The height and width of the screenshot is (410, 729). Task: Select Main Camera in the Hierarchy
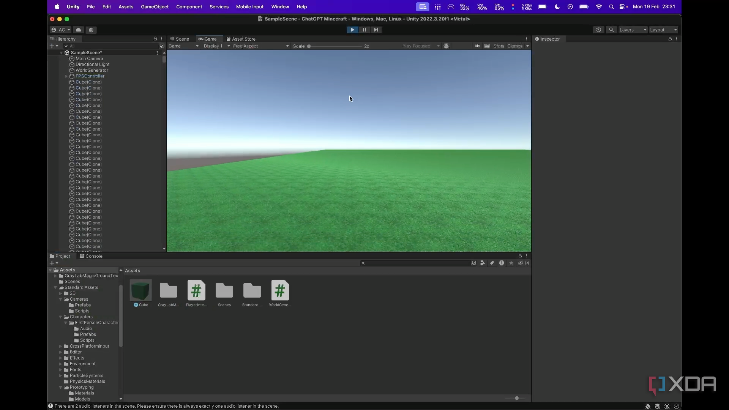click(x=89, y=58)
